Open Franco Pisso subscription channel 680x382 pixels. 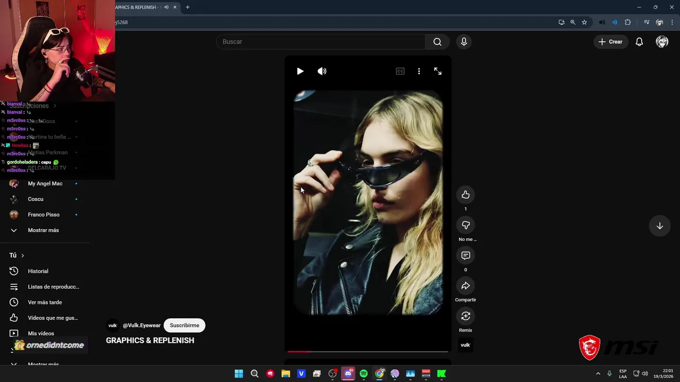[44, 214]
